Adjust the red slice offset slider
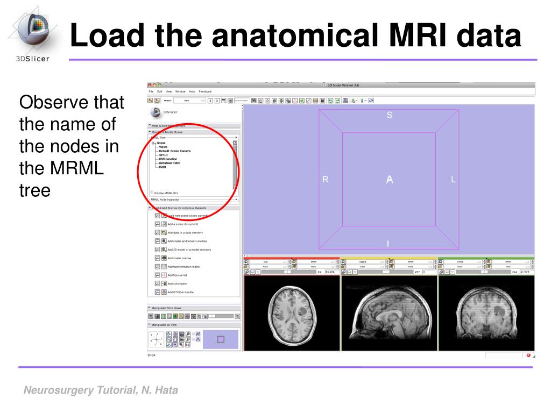Viewport: 551px width, 413px height. pyautogui.click(x=288, y=272)
